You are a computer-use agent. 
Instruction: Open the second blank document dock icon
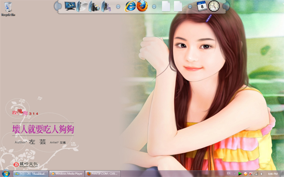[178, 6]
